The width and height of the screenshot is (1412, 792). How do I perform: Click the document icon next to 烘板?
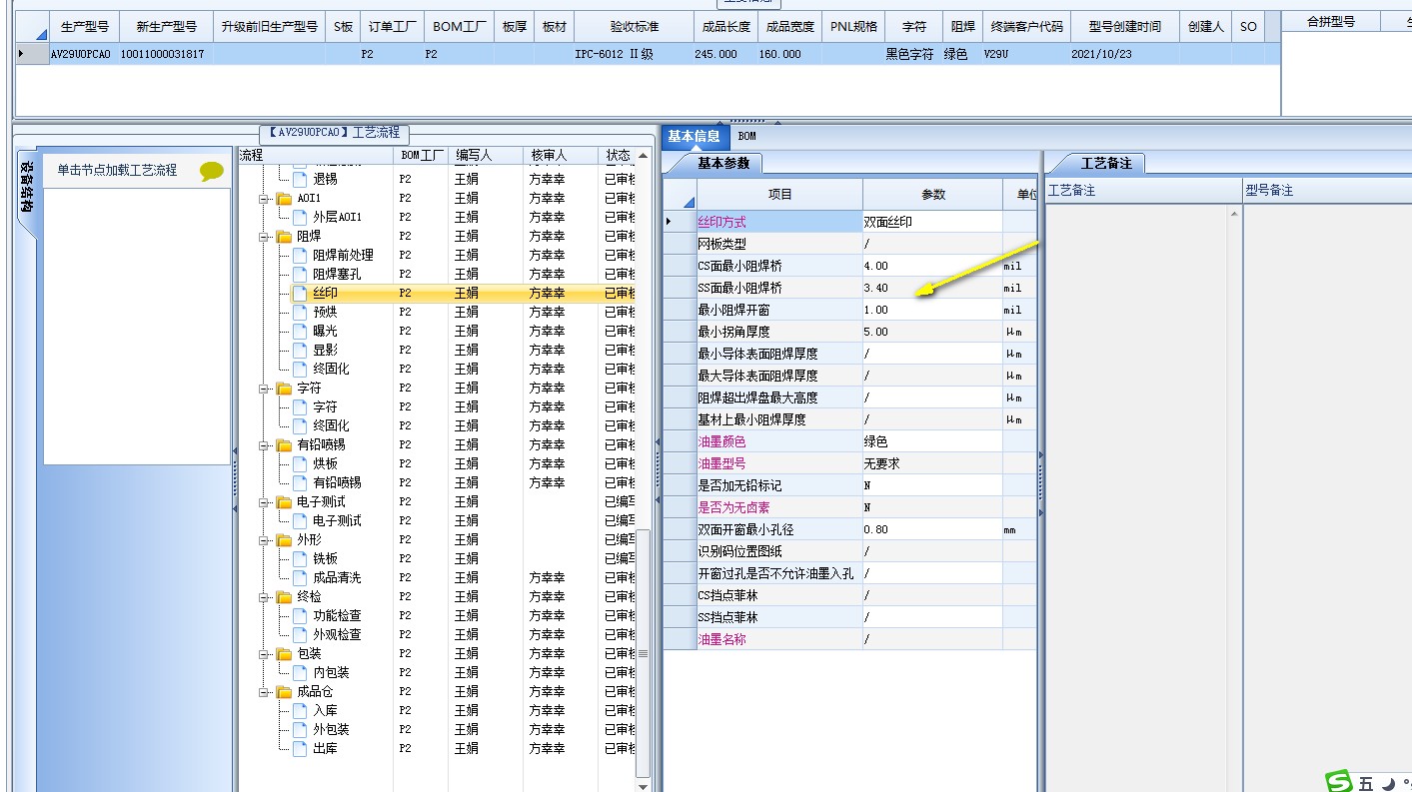coord(300,463)
